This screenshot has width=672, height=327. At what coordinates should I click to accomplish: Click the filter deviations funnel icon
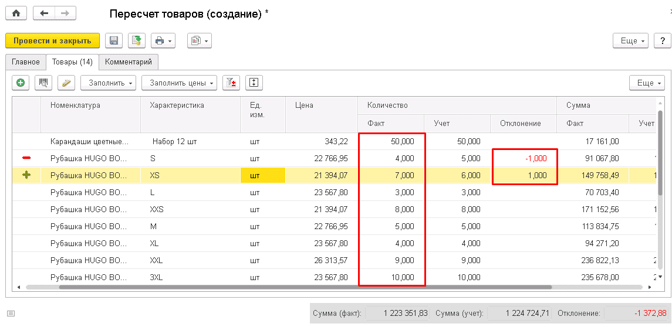[x=231, y=83]
